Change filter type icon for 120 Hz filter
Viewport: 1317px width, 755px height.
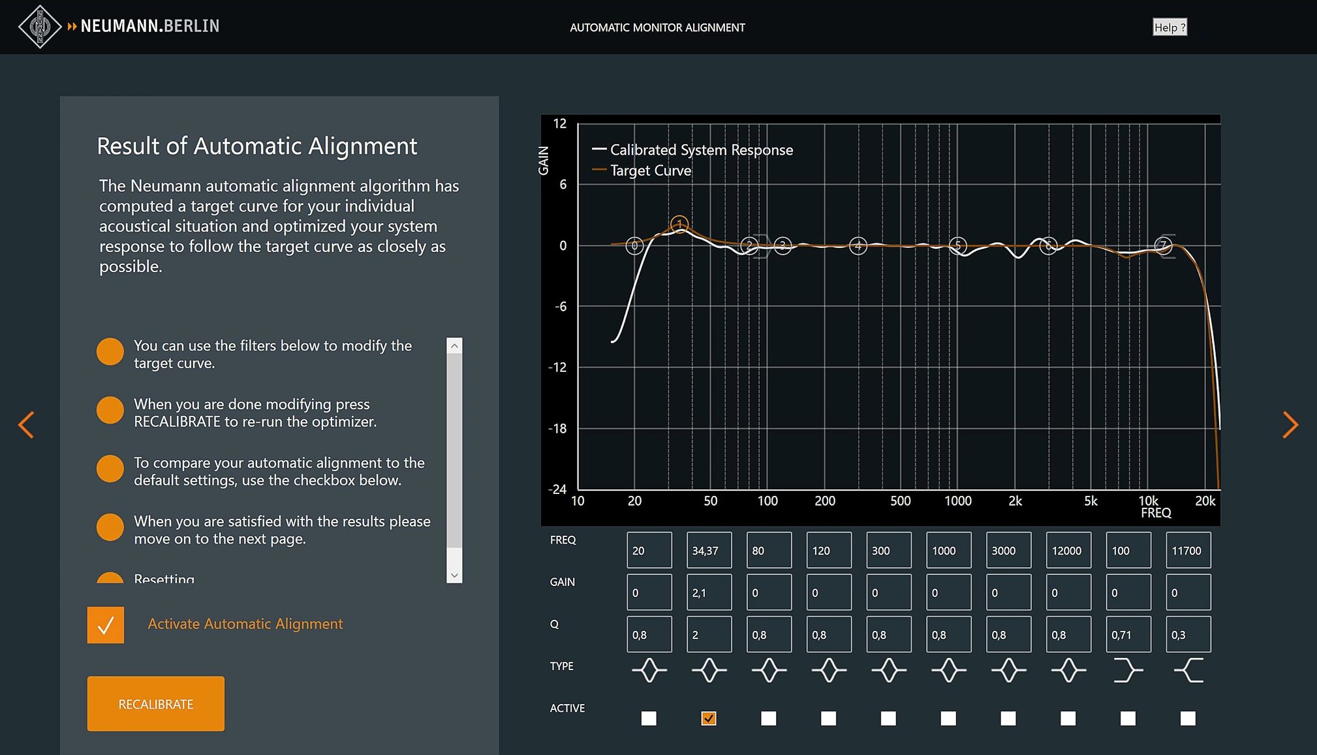pyautogui.click(x=829, y=670)
